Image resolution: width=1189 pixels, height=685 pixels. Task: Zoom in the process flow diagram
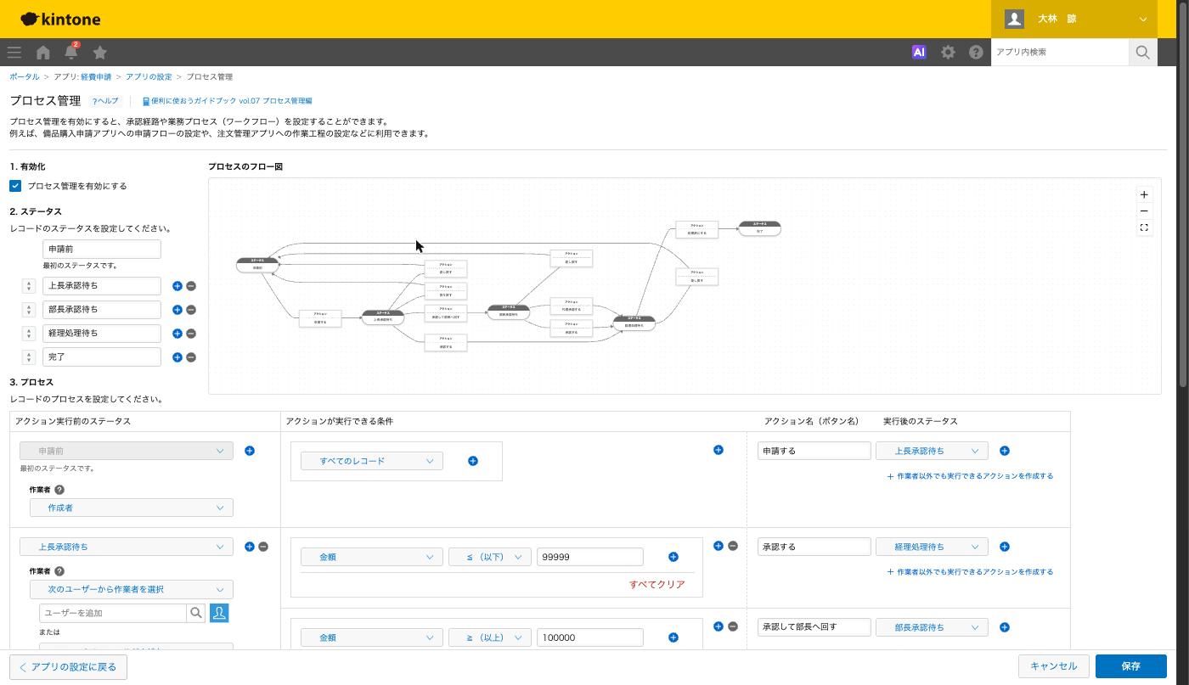[1144, 194]
